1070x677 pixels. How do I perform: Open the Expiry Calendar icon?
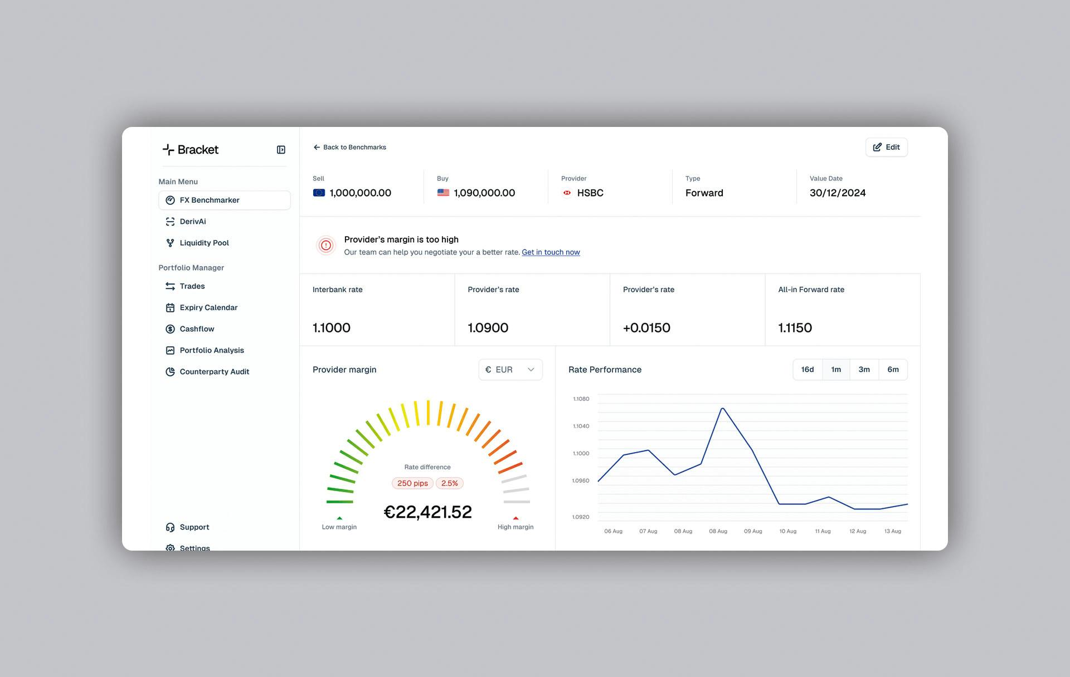170,308
